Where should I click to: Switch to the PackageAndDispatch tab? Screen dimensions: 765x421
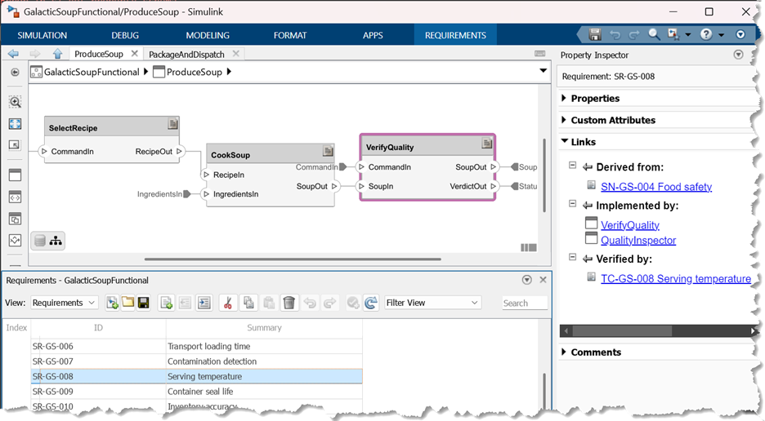pyautogui.click(x=188, y=54)
